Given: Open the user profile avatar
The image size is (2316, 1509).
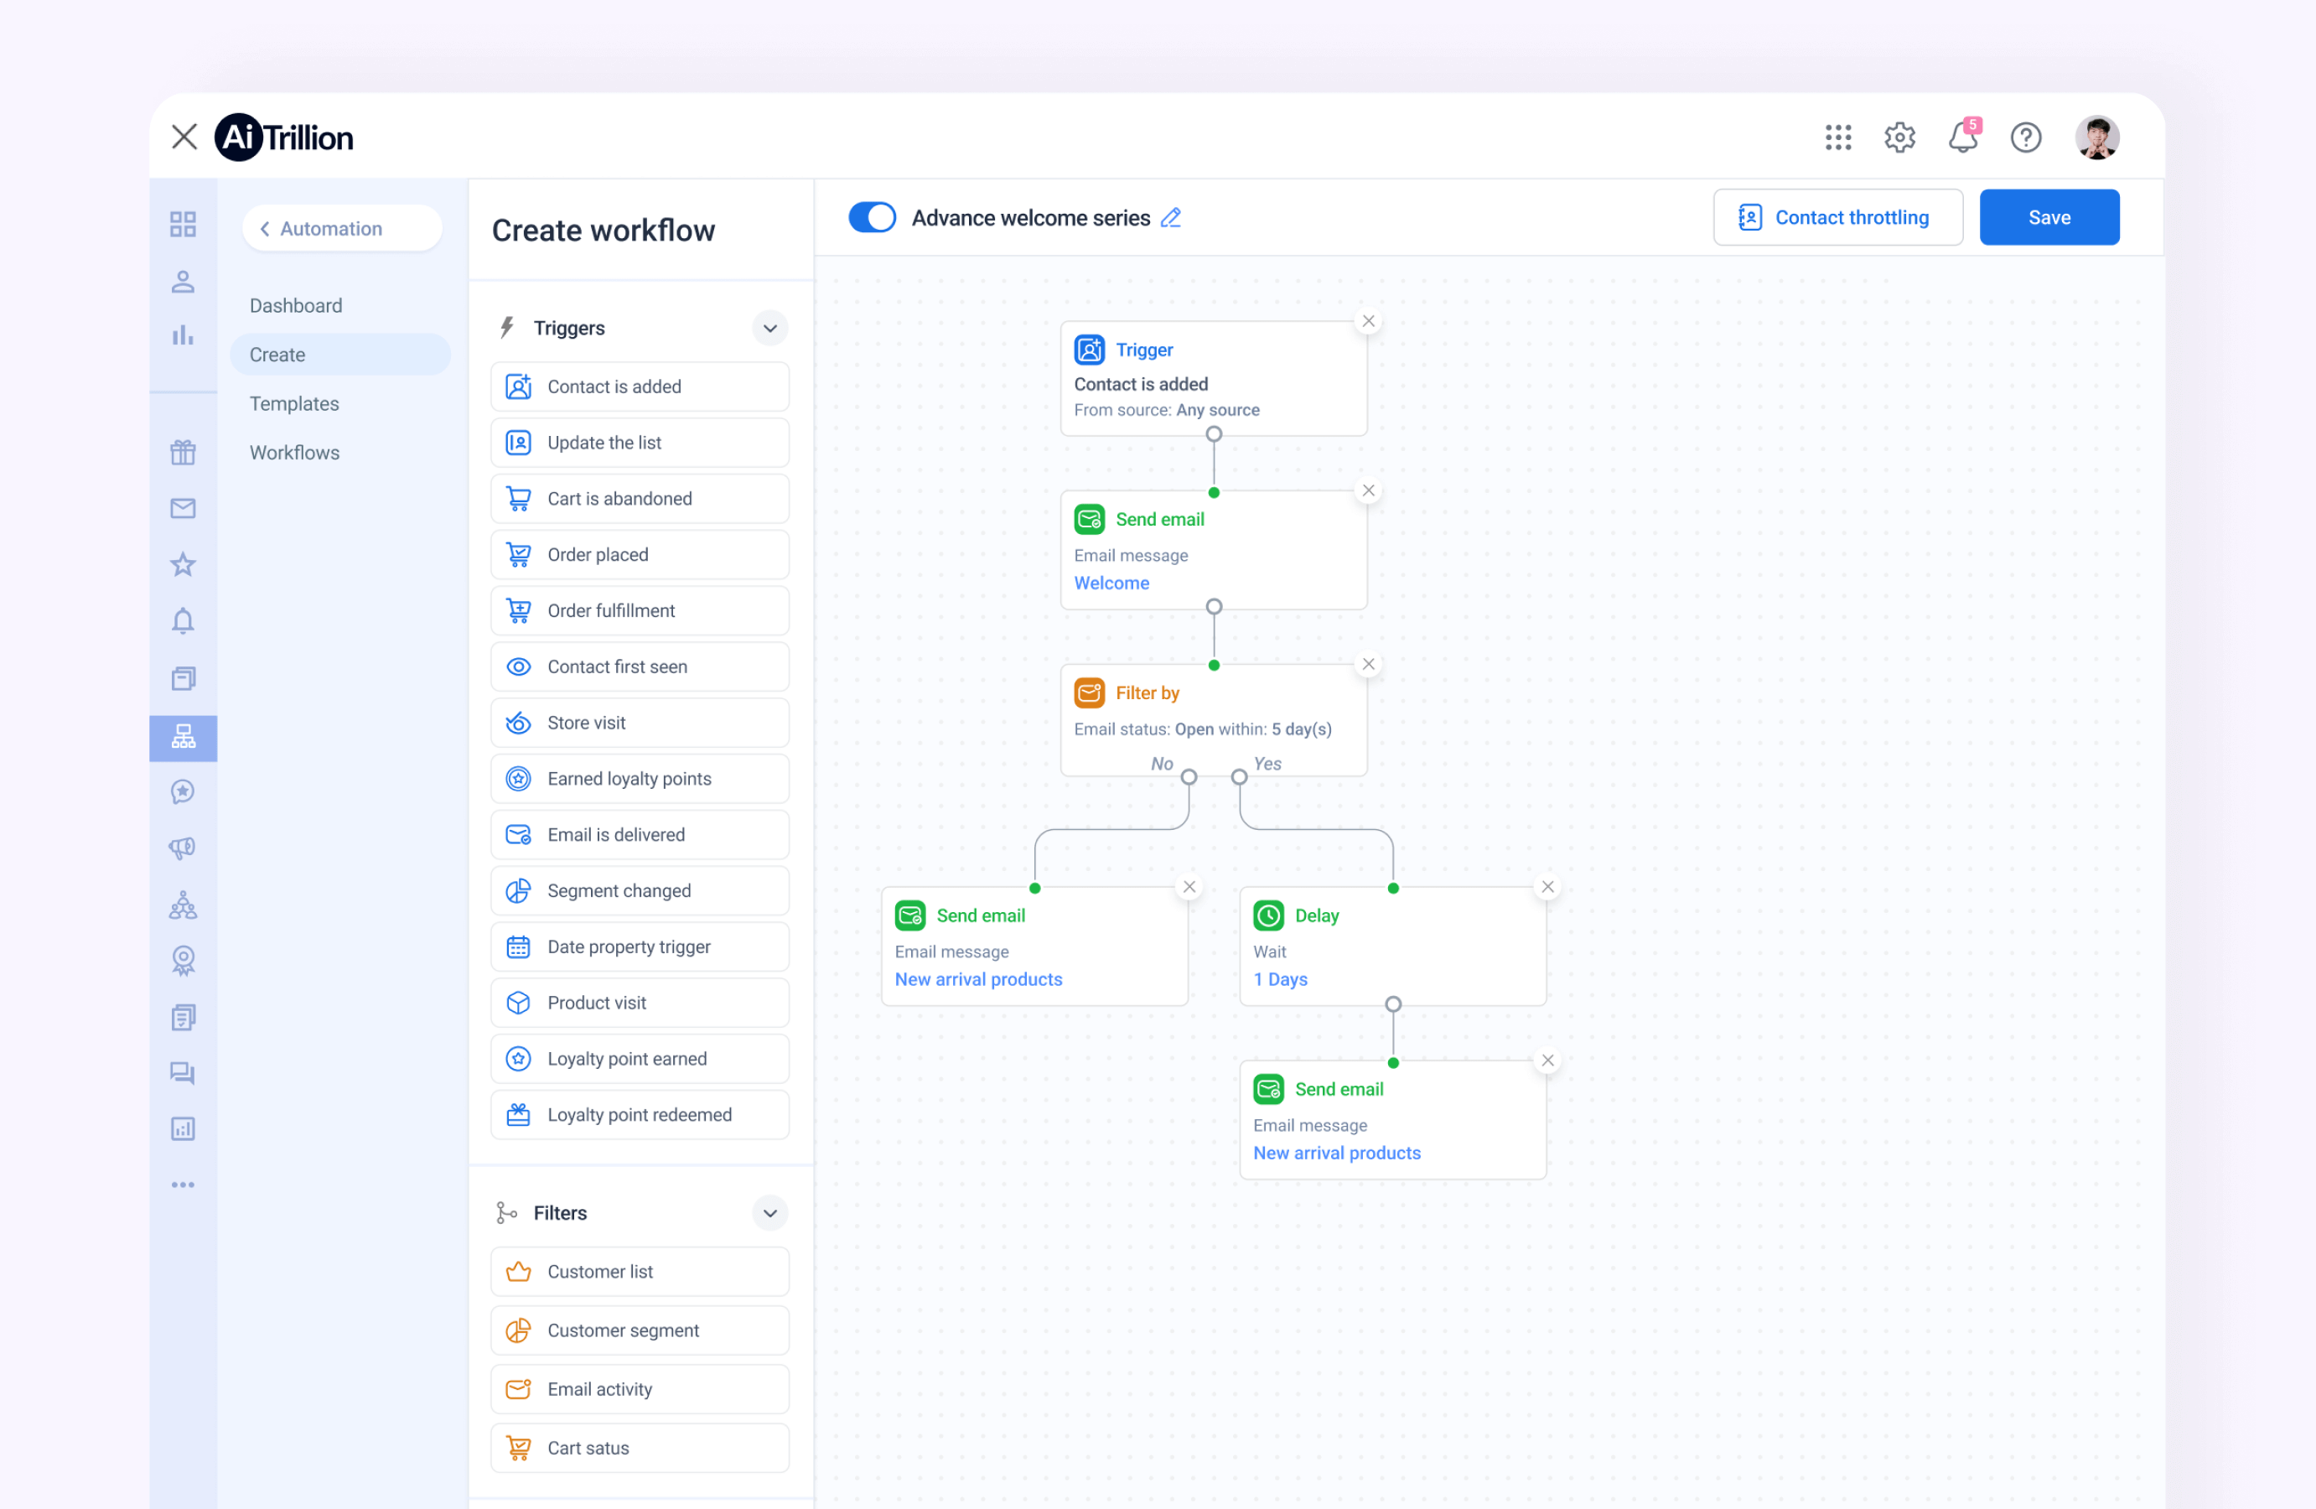Looking at the screenshot, I should coord(2097,137).
